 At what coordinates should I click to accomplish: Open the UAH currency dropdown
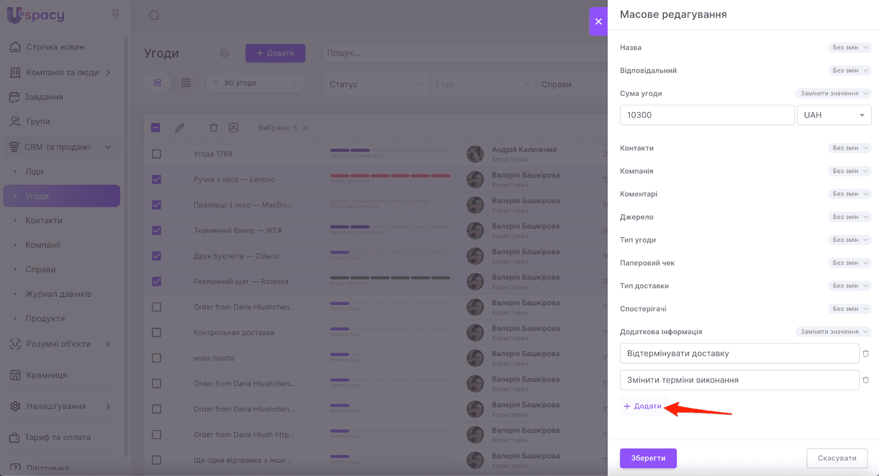point(834,115)
